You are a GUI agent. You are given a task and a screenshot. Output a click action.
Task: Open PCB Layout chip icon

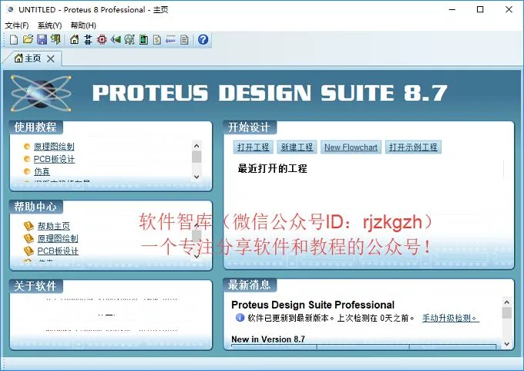[102, 39]
